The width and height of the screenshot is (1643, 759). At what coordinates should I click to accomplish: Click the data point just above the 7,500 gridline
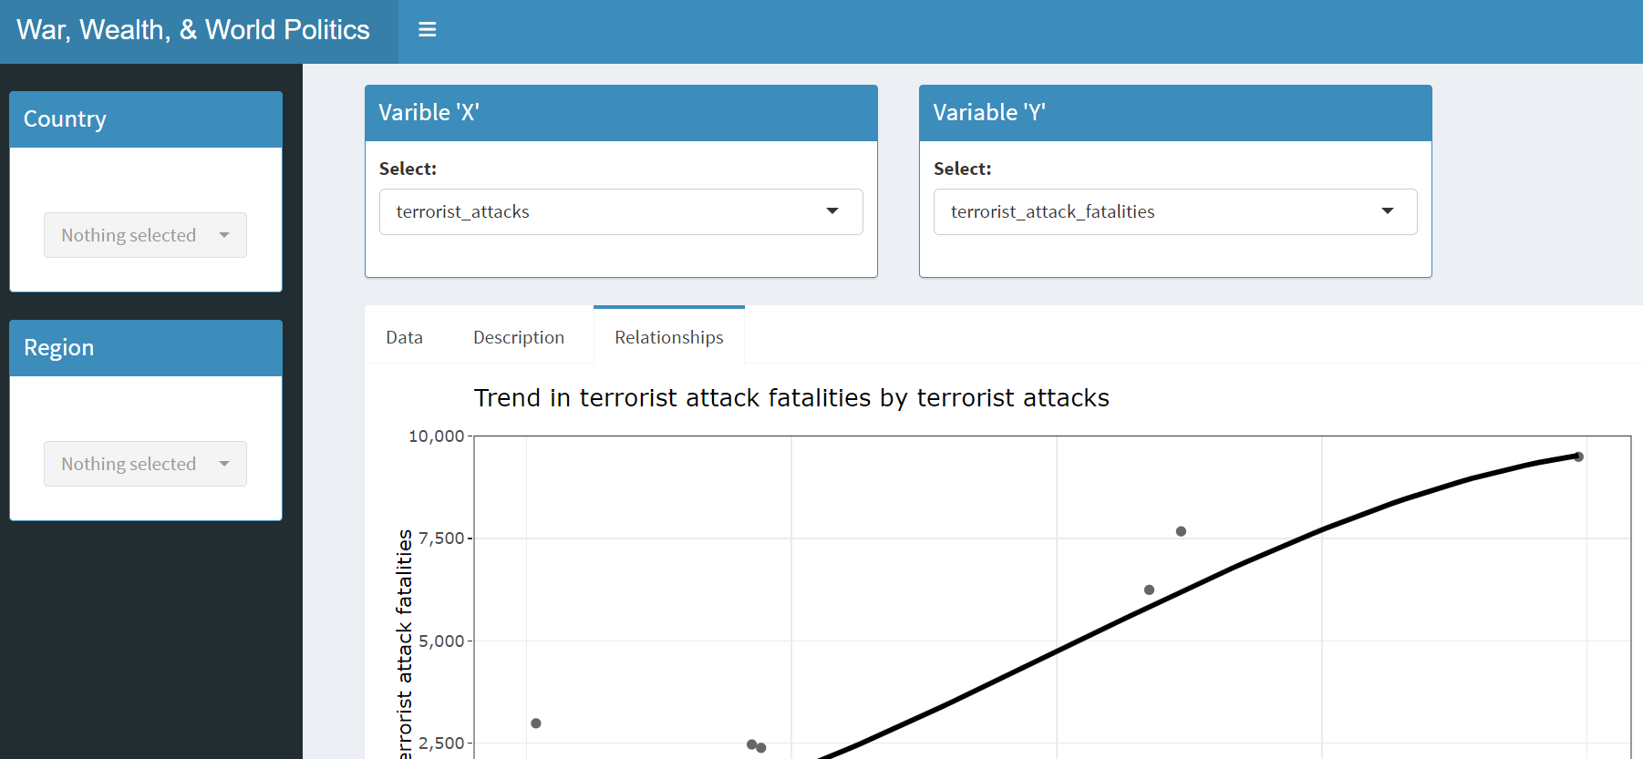pos(1181,531)
